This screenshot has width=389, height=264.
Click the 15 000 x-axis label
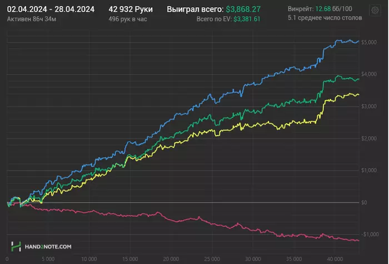click(130, 259)
